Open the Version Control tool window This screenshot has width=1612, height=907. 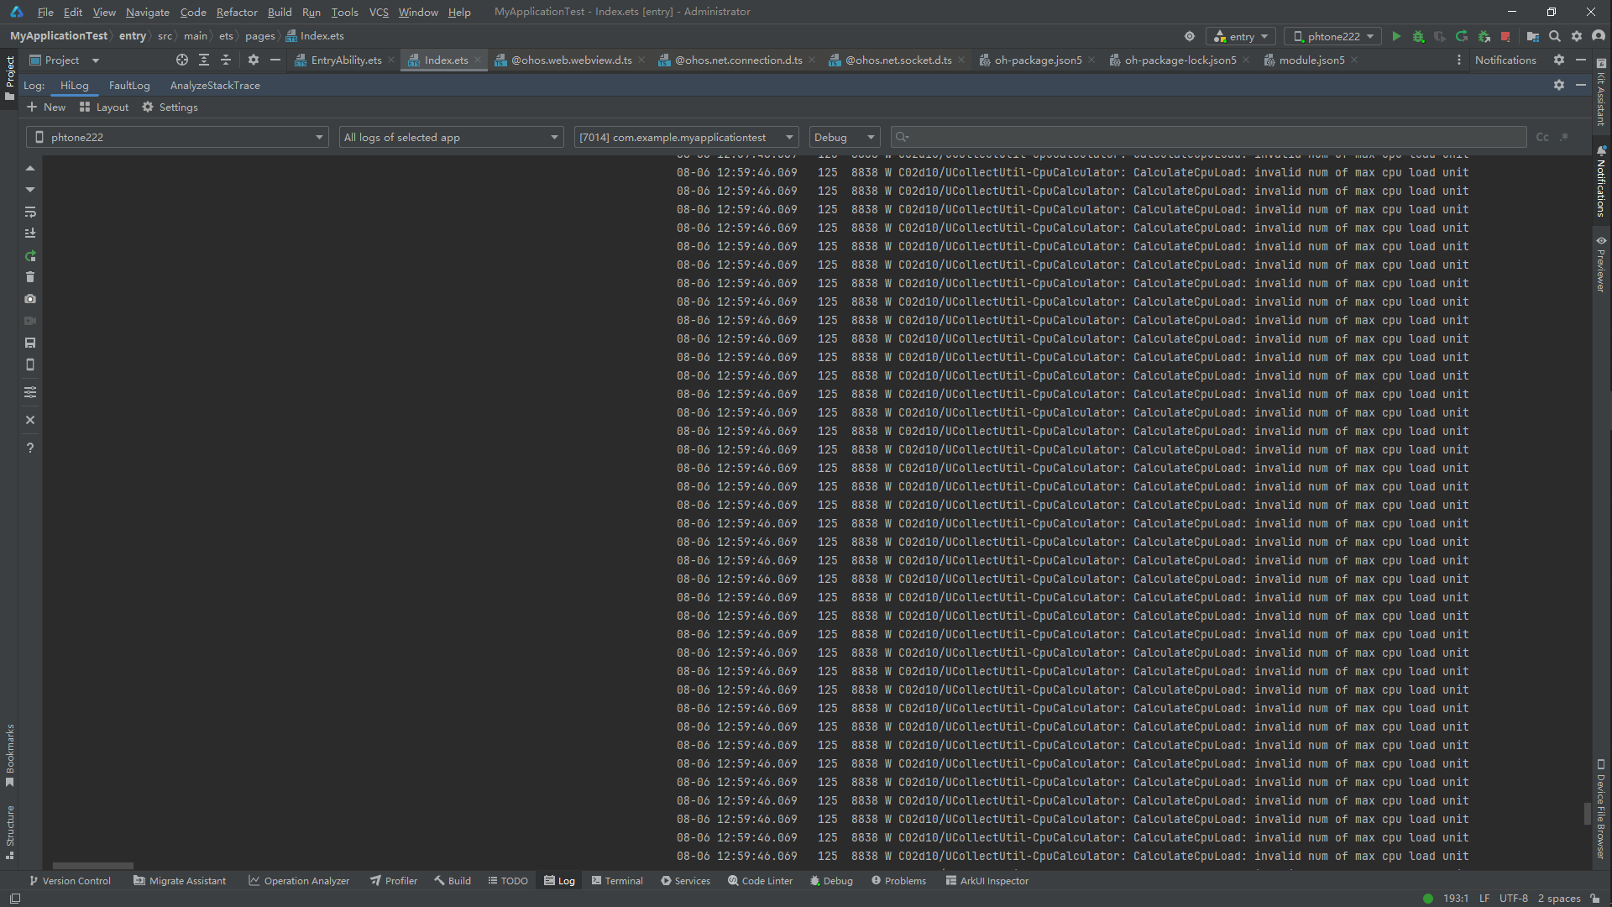click(x=70, y=881)
